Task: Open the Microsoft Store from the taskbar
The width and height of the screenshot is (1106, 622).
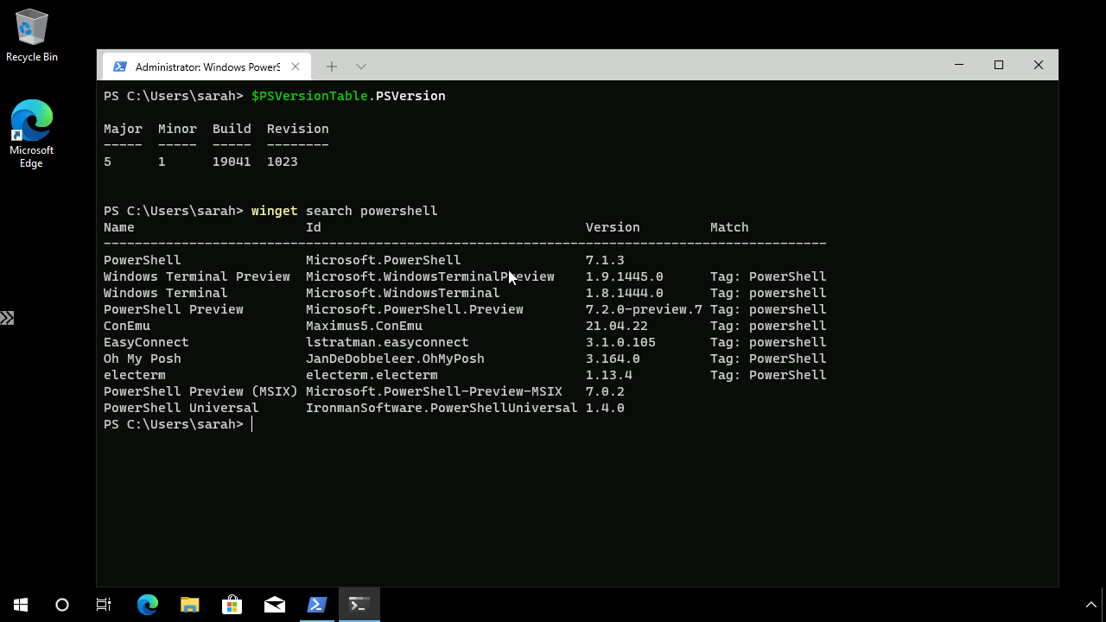Action: (232, 604)
